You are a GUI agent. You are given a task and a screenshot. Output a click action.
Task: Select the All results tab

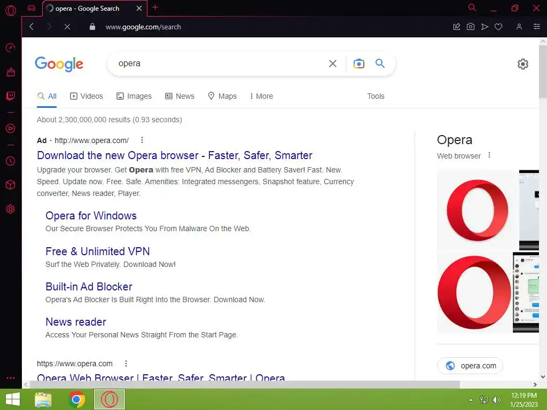click(x=47, y=96)
